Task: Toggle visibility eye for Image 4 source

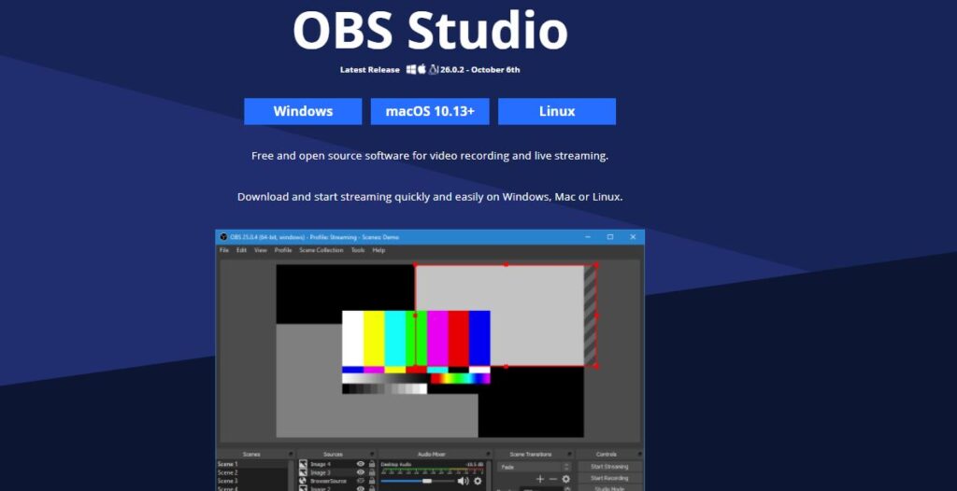Action: click(361, 464)
